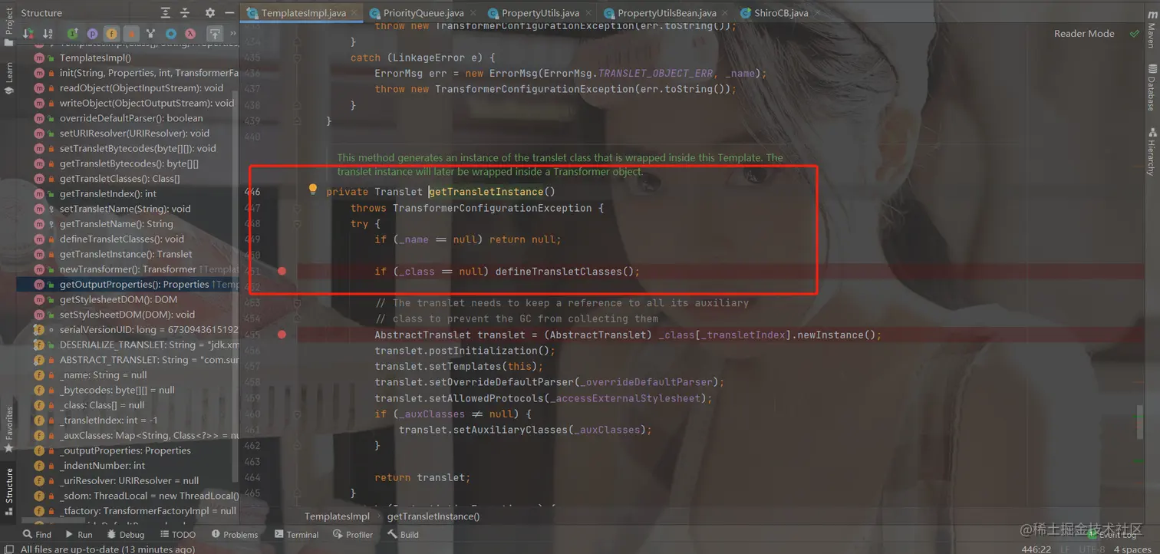Click the Structure panel title
Image resolution: width=1160 pixels, height=554 pixels.
point(41,13)
